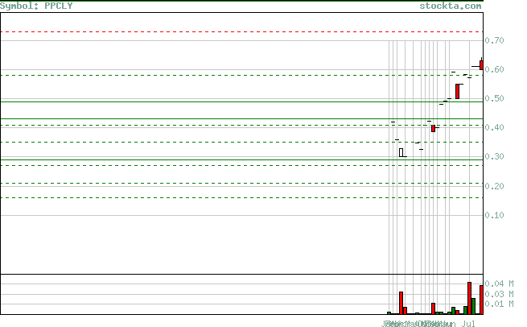The height and width of the screenshot is (327, 527).
Task: Click the 0.20 price axis label
Action: pyautogui.click(x=494, y=186)
